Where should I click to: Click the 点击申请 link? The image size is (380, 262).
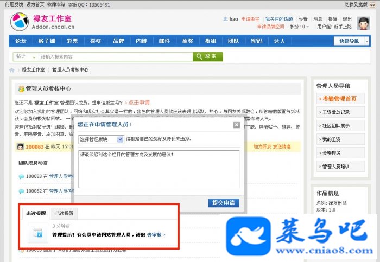(x=139, y=103)
